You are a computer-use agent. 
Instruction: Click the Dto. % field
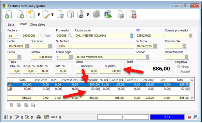[x=15, y=71]
